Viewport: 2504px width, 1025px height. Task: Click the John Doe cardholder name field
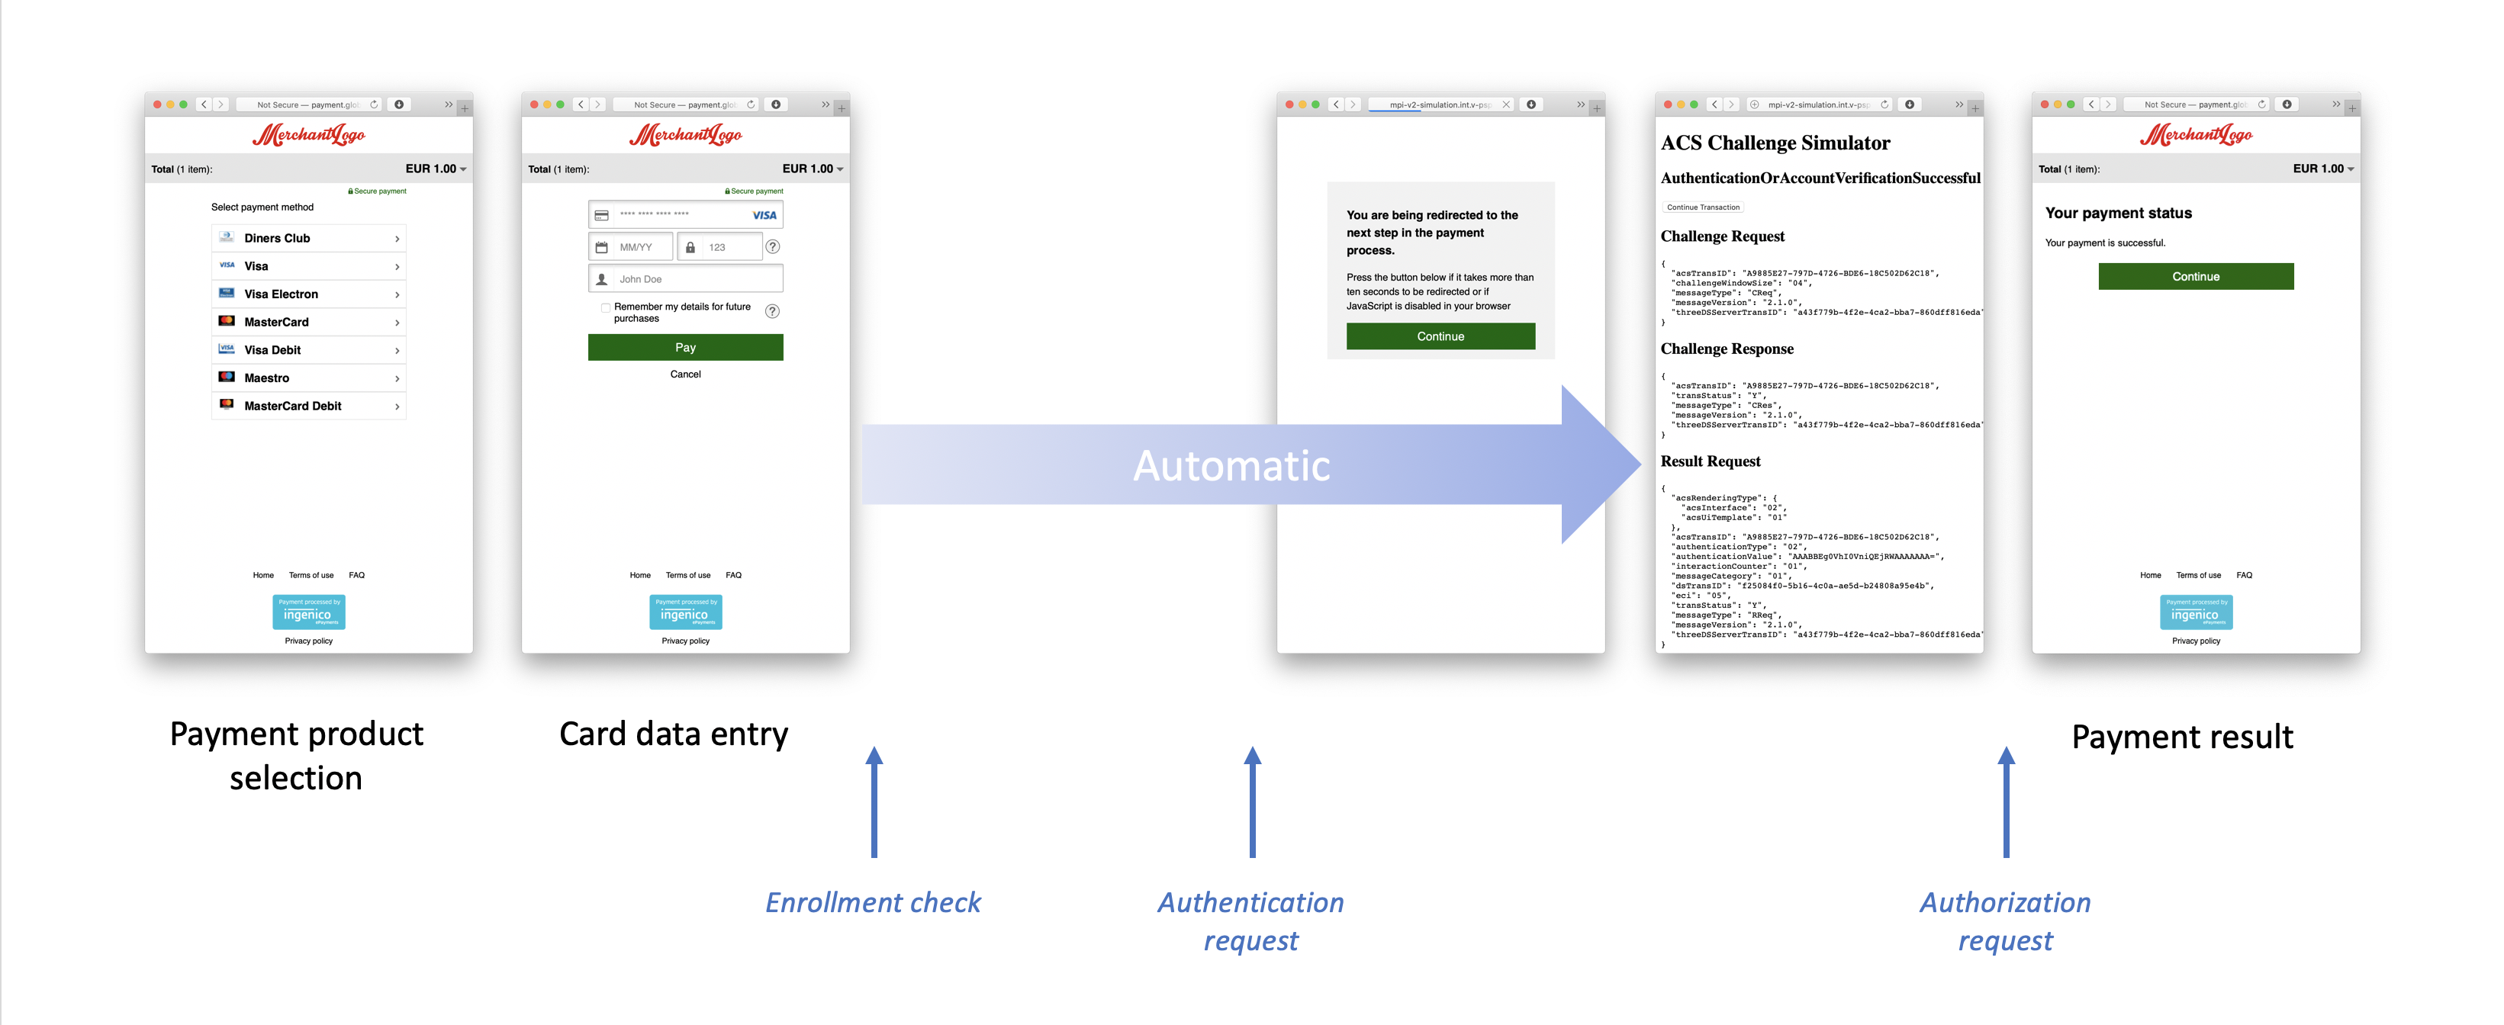685,279
